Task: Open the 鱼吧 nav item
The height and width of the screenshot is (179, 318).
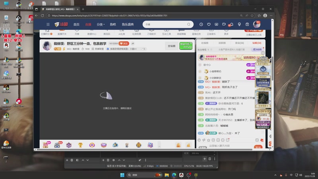Action: coord(113,24)
